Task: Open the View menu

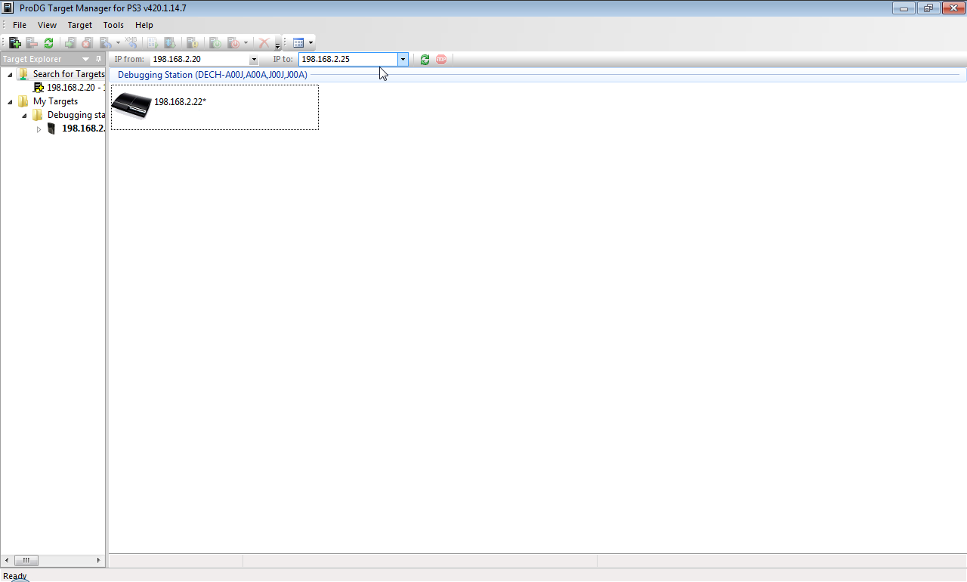Action: (47, 25)
